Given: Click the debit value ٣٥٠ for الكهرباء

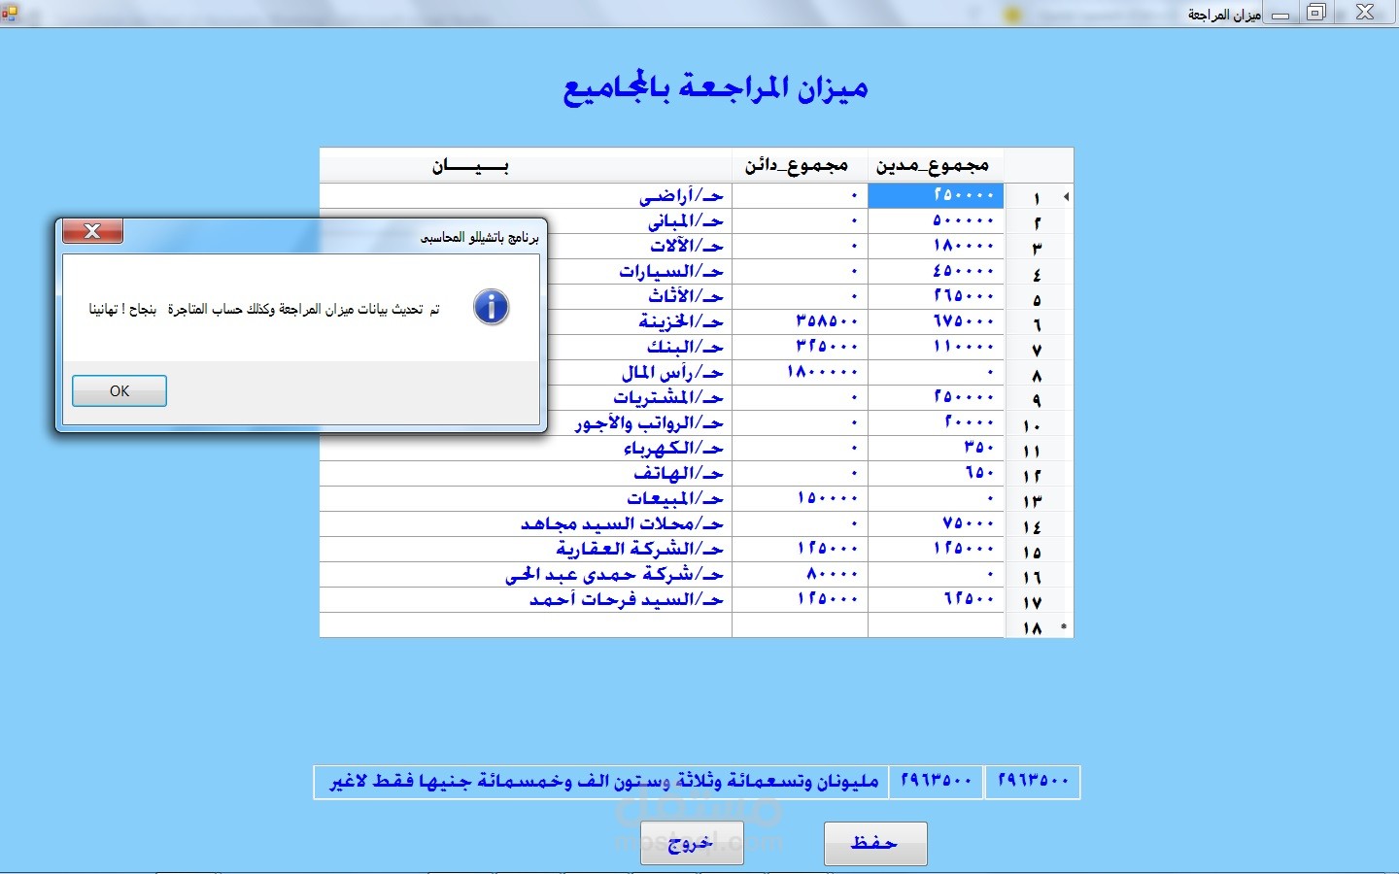Looking at the screenshot, I should point(936,449).
